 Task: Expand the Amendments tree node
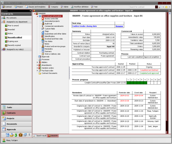(x=37, y=65)
